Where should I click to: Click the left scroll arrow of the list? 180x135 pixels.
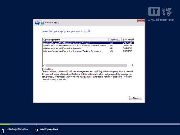44,65
